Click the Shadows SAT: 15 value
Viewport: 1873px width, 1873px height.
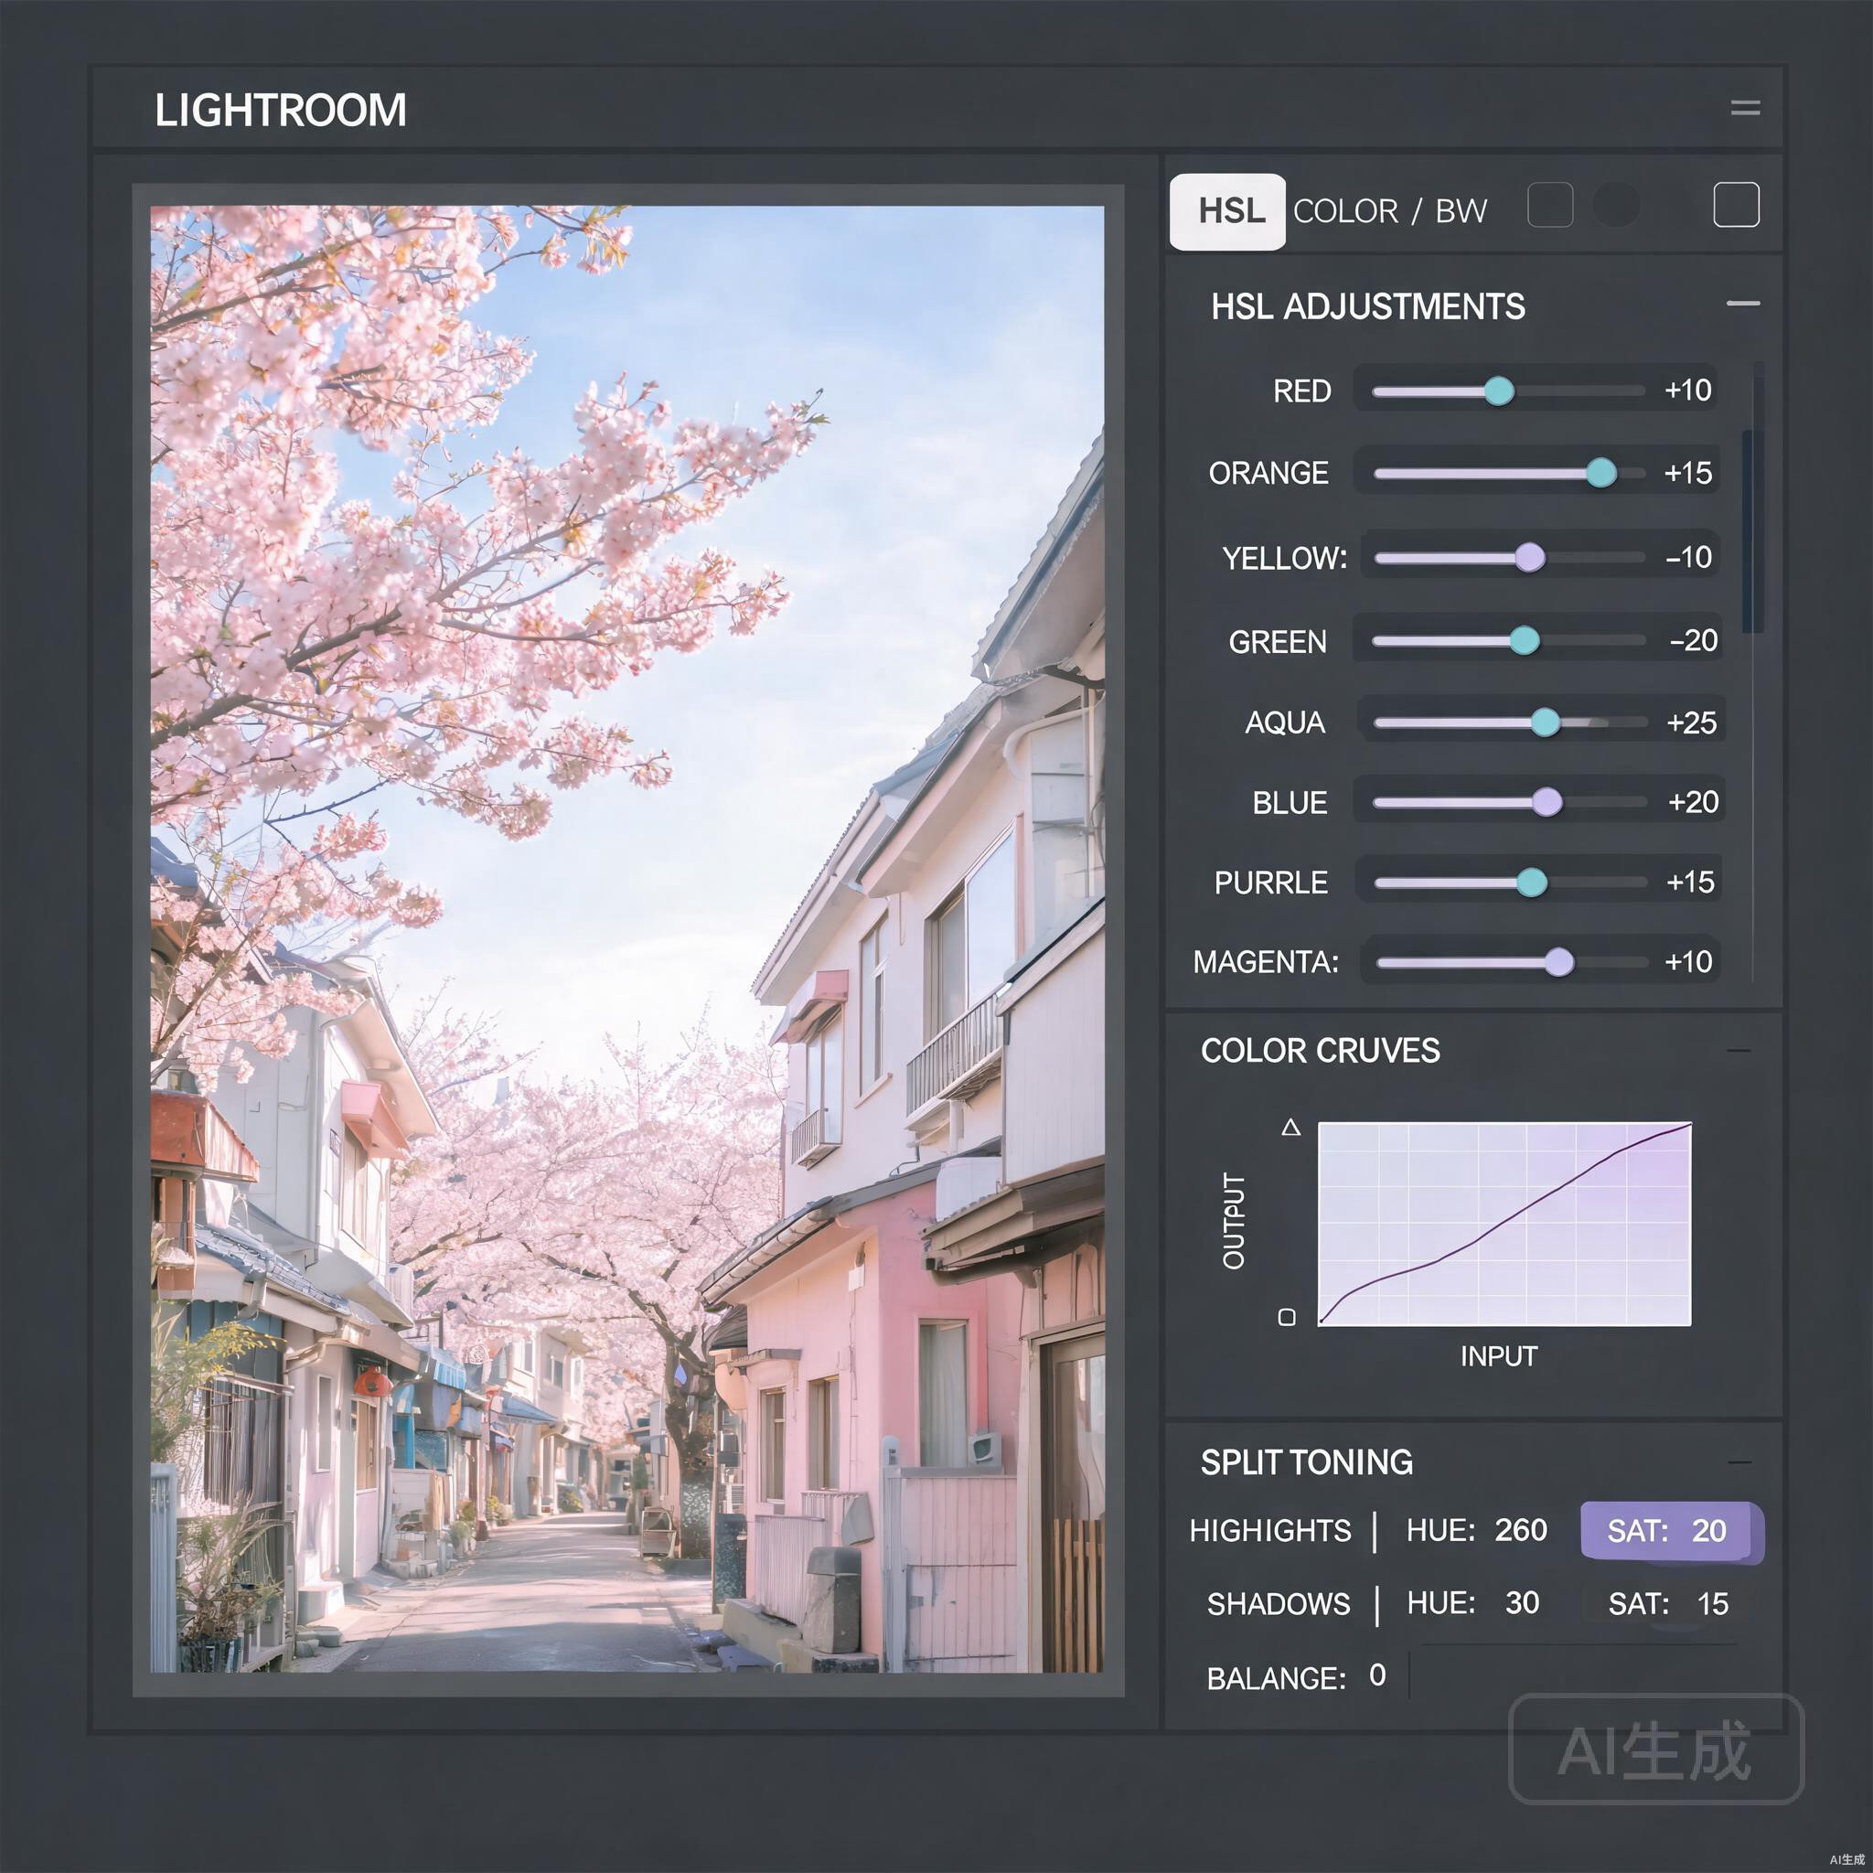[x=1667, y=1604]
